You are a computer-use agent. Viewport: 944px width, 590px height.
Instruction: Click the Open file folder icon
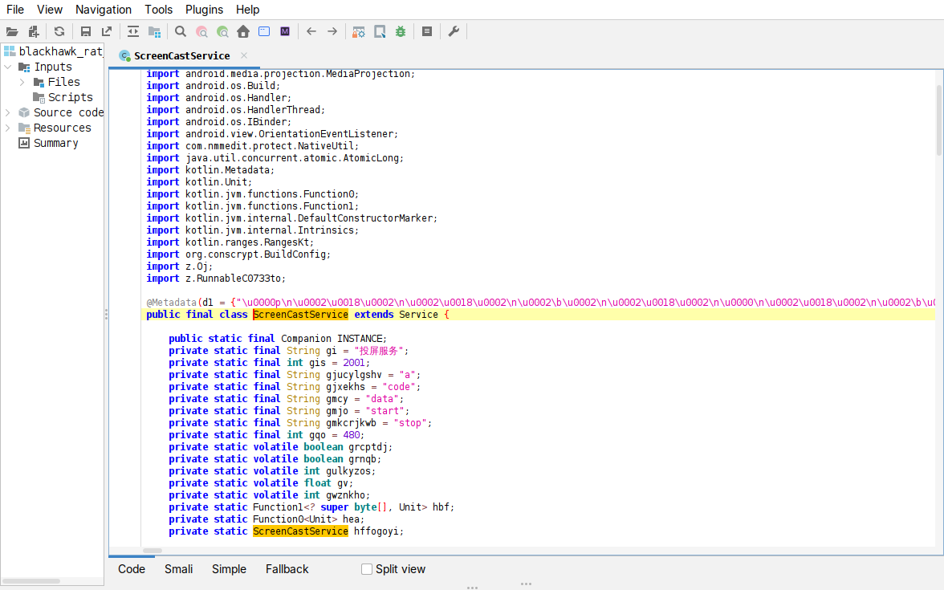coord(12,32)
